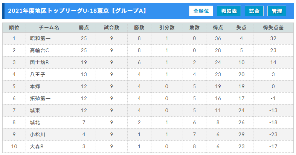Viewport: 296px width, 155px height.
Task: Click team name 大森B
Action: [37, 146]
